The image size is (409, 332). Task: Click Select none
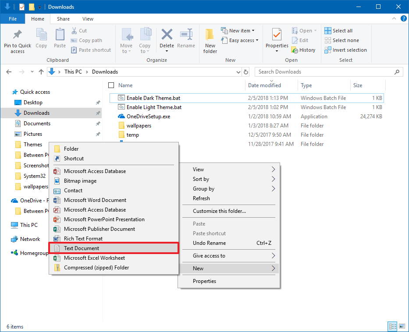point(341,40)
